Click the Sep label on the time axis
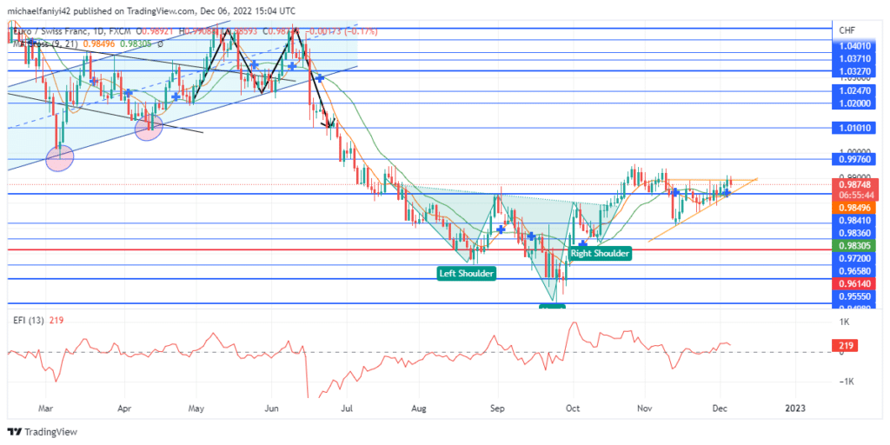Screen dimensions: 890x445 (498, 408)
